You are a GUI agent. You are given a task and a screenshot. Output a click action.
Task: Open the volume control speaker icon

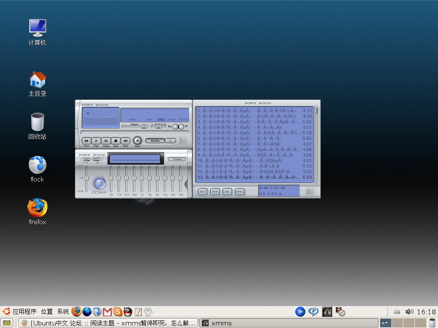(x=409, y=311)
